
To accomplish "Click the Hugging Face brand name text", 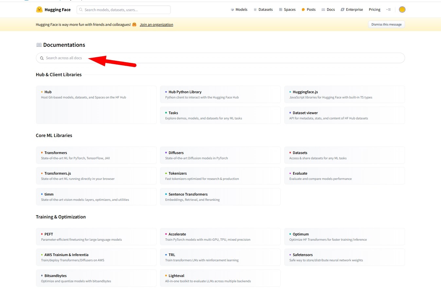I will point(58,10).
